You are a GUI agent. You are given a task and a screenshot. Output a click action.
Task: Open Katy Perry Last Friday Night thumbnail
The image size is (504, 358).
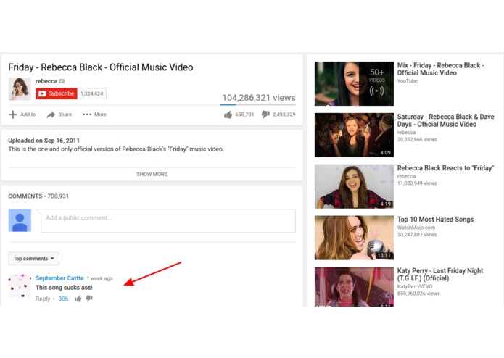[354, 286]
